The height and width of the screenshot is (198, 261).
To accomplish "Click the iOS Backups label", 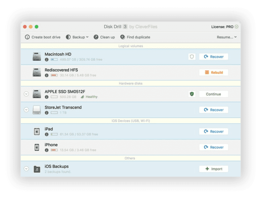I will (x=57, y=167).
